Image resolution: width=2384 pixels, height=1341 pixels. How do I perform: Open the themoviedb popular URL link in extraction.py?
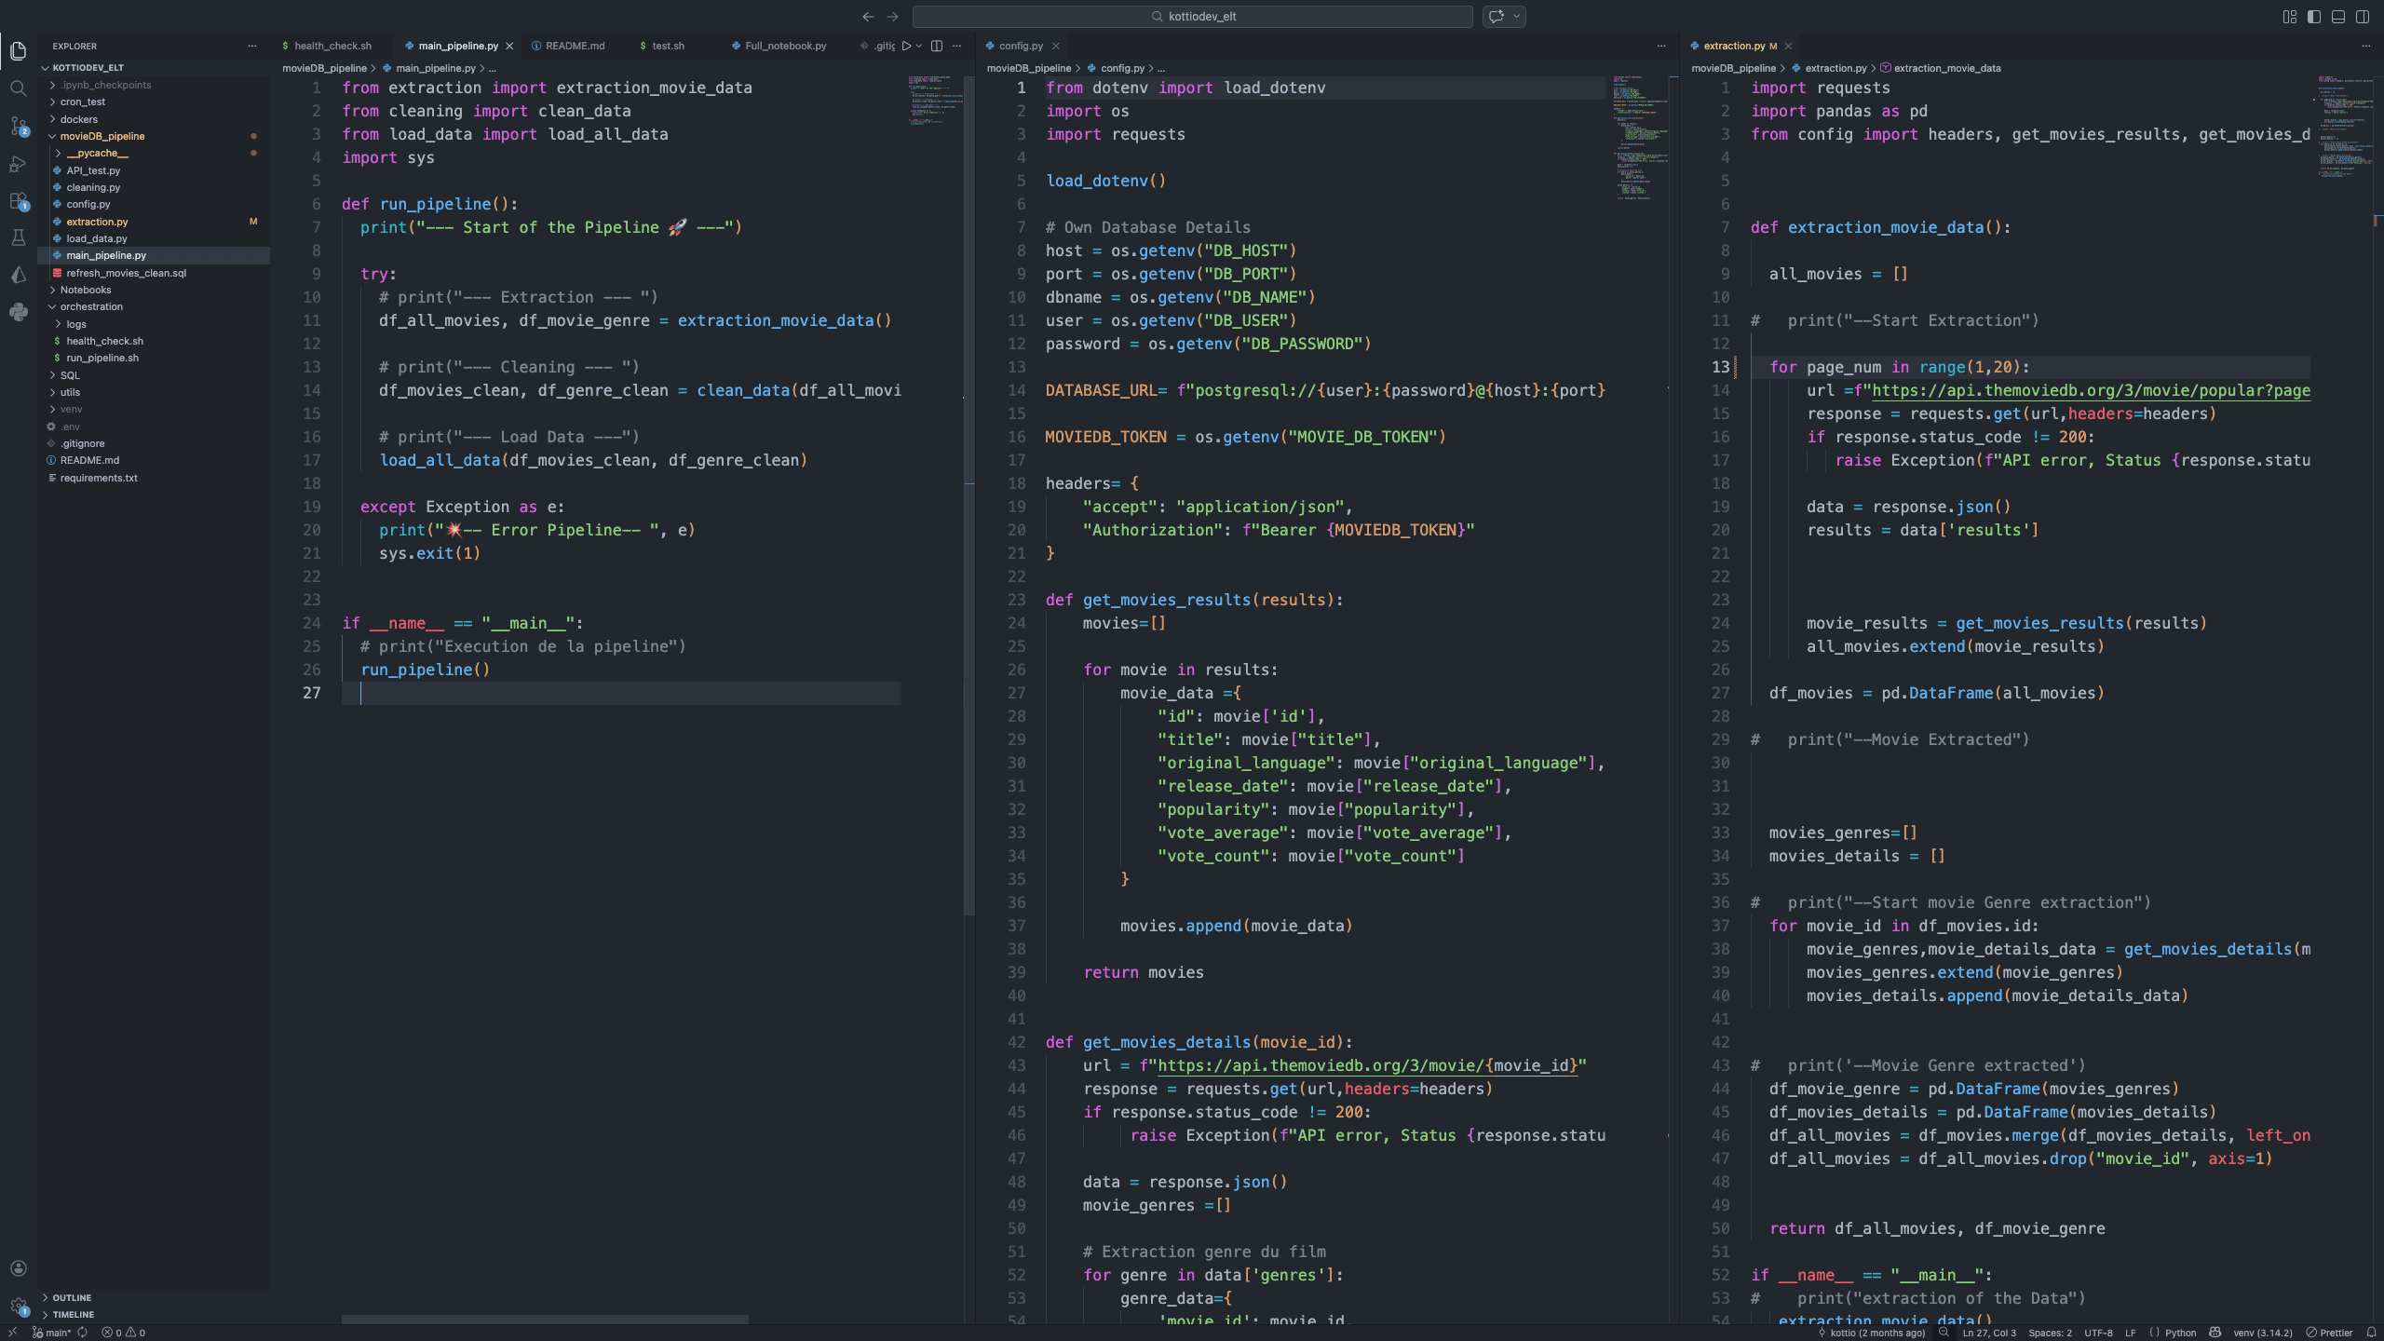coord(2091,390)
